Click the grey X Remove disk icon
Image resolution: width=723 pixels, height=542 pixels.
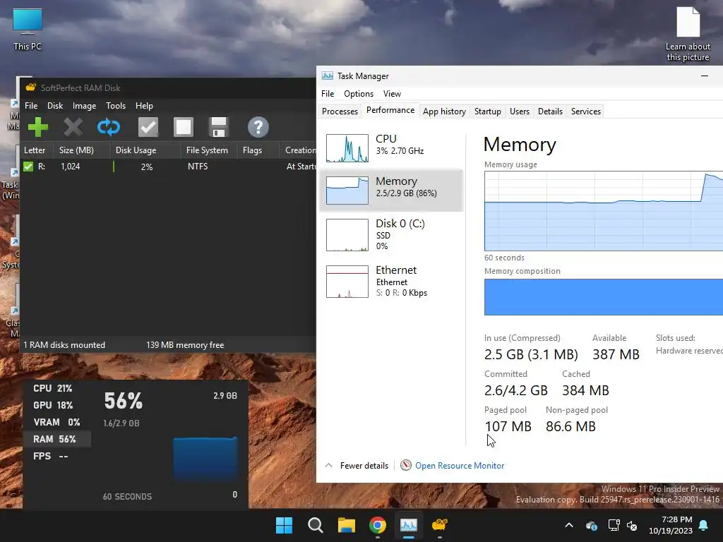[x=73, y=127]
